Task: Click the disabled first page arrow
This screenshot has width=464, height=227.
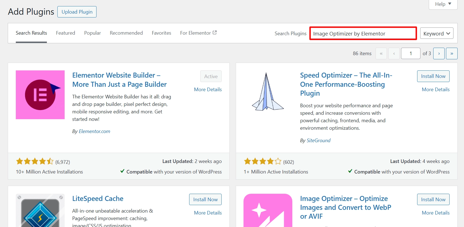Action: click(381, 53)
